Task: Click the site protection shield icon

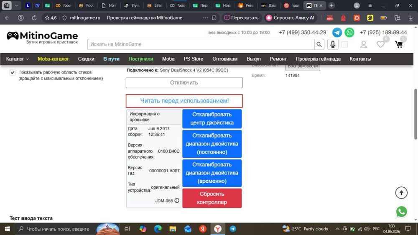Action: coord(64,18)
